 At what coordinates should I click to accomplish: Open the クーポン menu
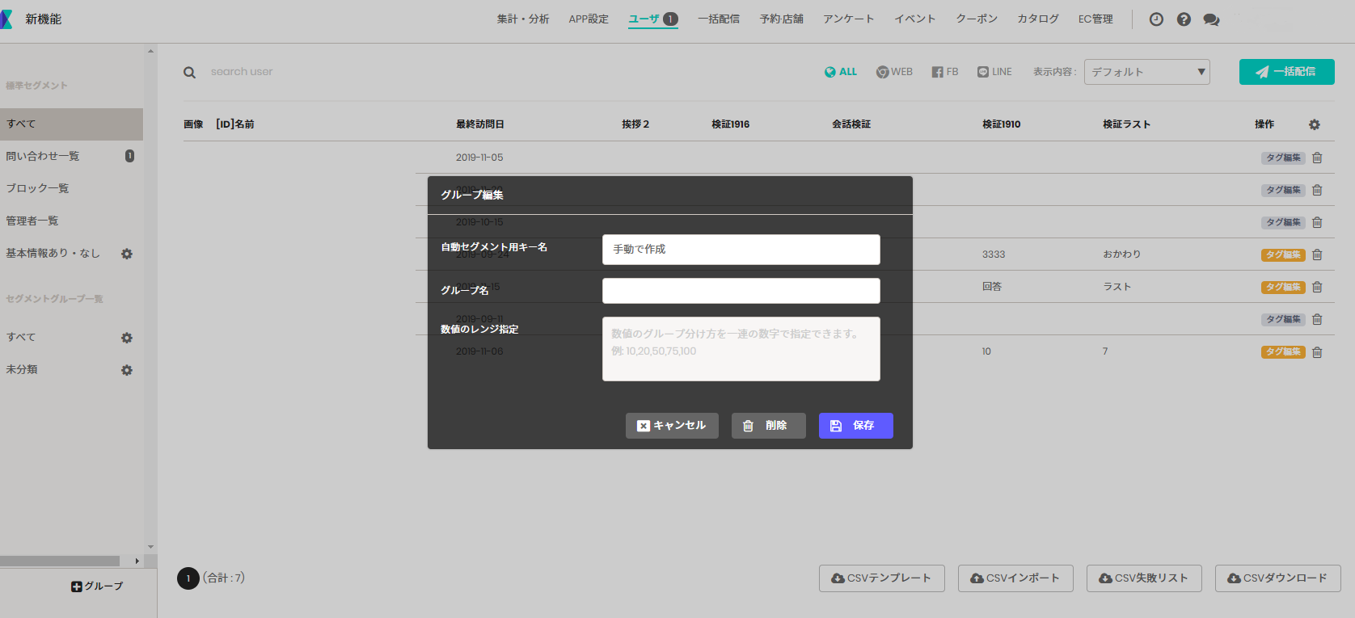[x=977, y=19]
